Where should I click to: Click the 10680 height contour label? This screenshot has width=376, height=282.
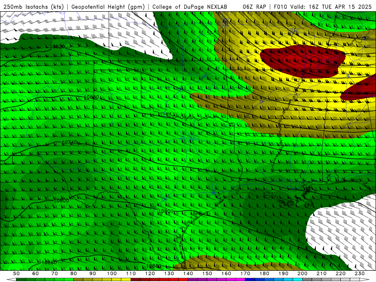pyautogui.click(x=92, y=97)
